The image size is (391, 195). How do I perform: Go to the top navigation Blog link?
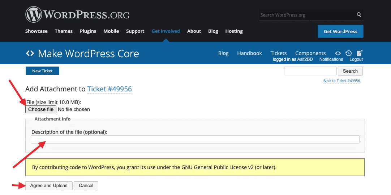point(213,31)
